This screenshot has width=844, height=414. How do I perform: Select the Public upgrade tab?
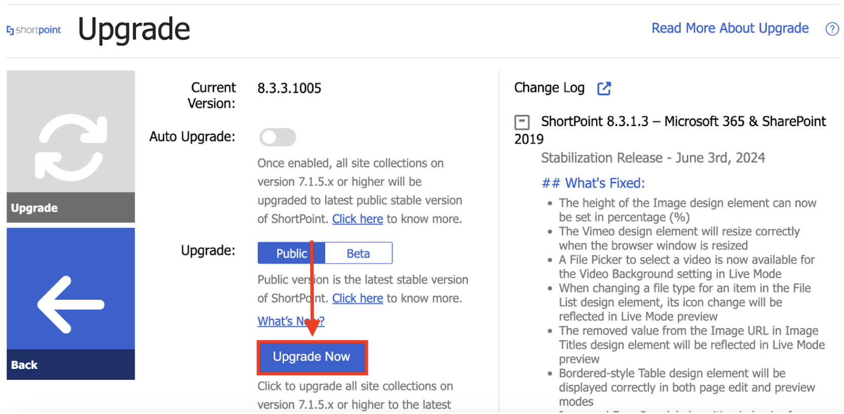coord(291,253)
